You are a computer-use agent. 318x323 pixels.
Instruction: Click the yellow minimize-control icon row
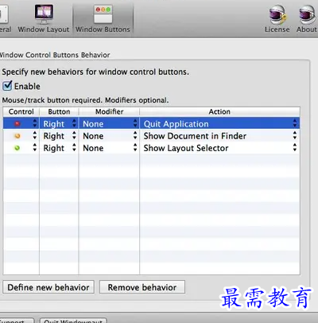point(17,136)
